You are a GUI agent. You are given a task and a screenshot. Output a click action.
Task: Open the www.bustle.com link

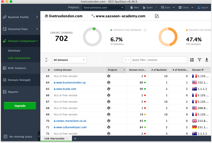66,89
